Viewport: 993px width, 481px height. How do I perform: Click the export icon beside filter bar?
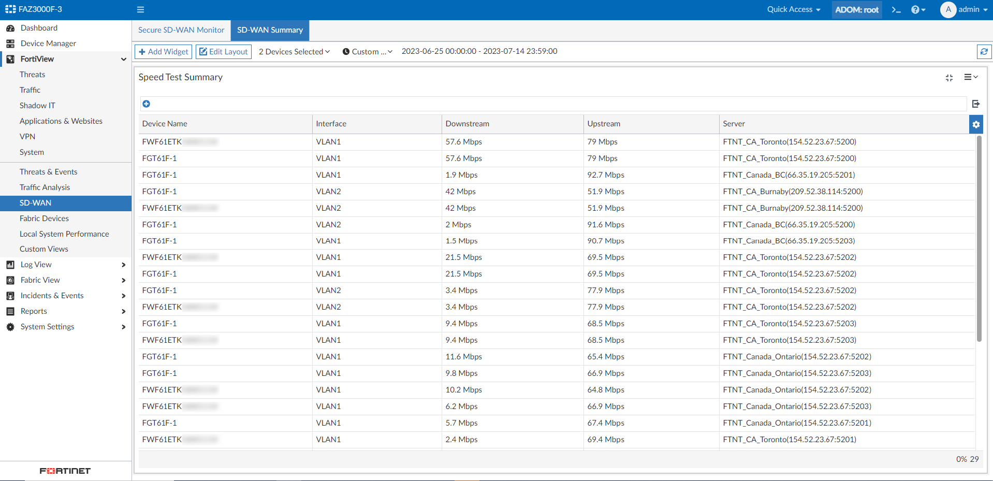[x=976, y=104]
